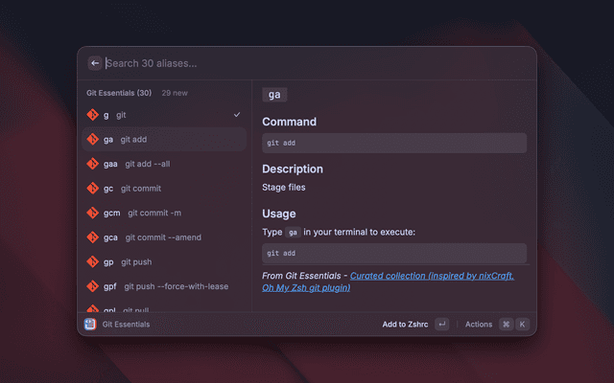
Task: Toggle the checkmark on the 'g git' alias
Action: tap(237, 115)
